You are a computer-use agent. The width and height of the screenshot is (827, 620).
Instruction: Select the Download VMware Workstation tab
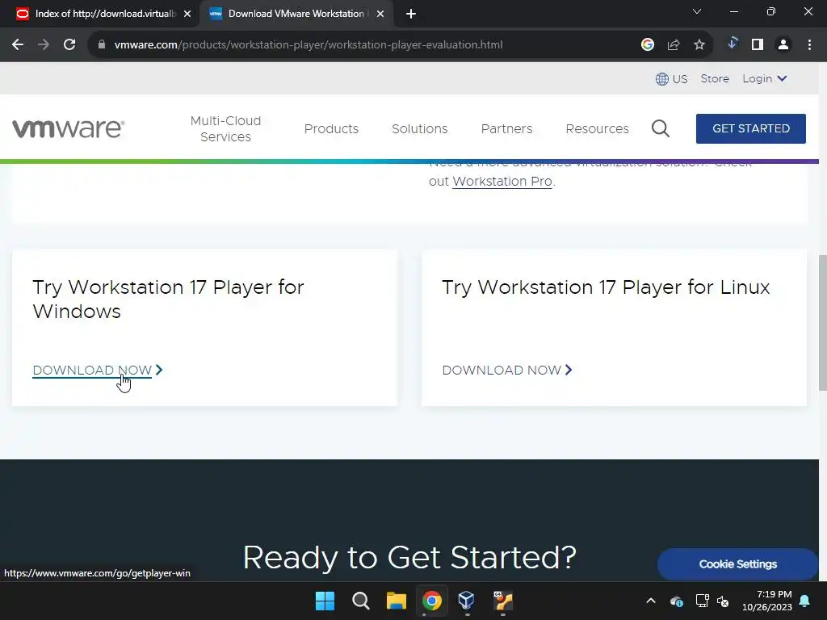pyautogui.click(x=296, y=14)
